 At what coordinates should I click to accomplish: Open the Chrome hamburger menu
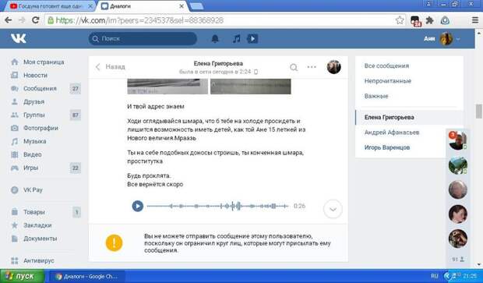(x=475, y=20)
